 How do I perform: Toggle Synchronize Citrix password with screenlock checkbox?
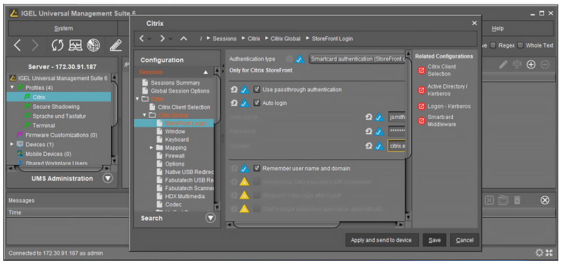pos(257,182)
